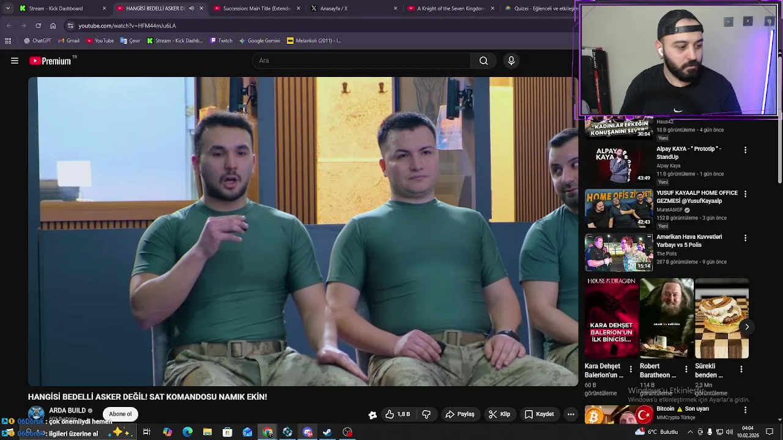Open Melankoli (2011) bookmark
The width and height of the screenshot is (783, 440).
[x=314, y=41]
